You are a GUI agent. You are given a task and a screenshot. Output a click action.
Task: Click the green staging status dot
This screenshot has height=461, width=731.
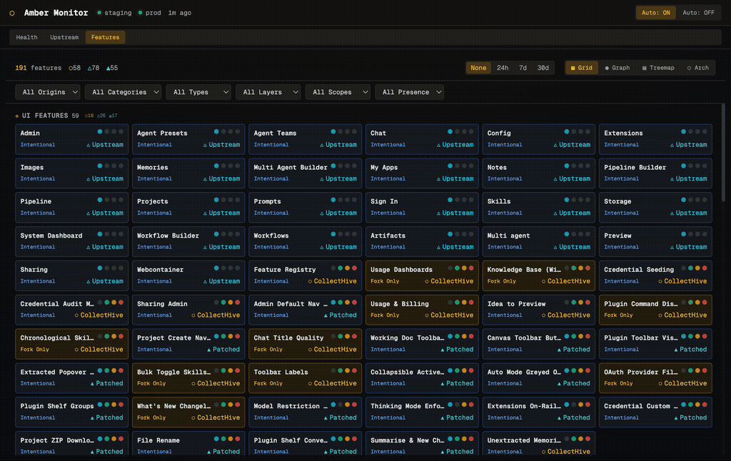pyautogui.click(x=99, y=13)
